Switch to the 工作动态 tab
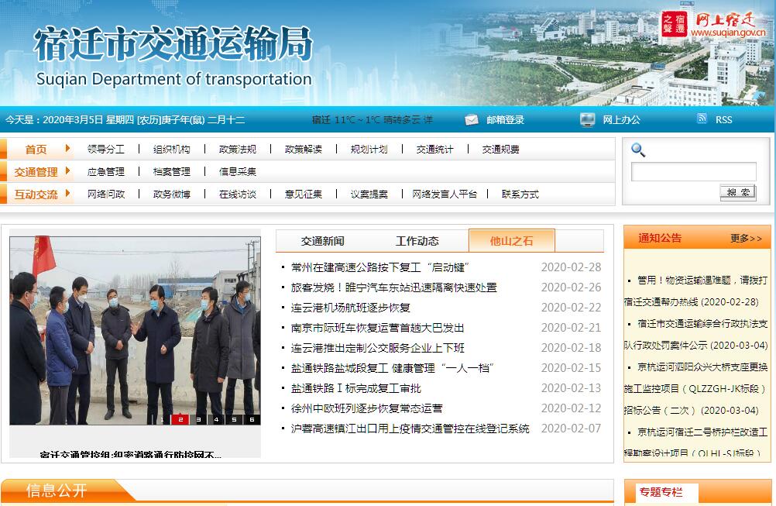The width and height of the screenshot is (776, 506). click(x=417, y=241)
